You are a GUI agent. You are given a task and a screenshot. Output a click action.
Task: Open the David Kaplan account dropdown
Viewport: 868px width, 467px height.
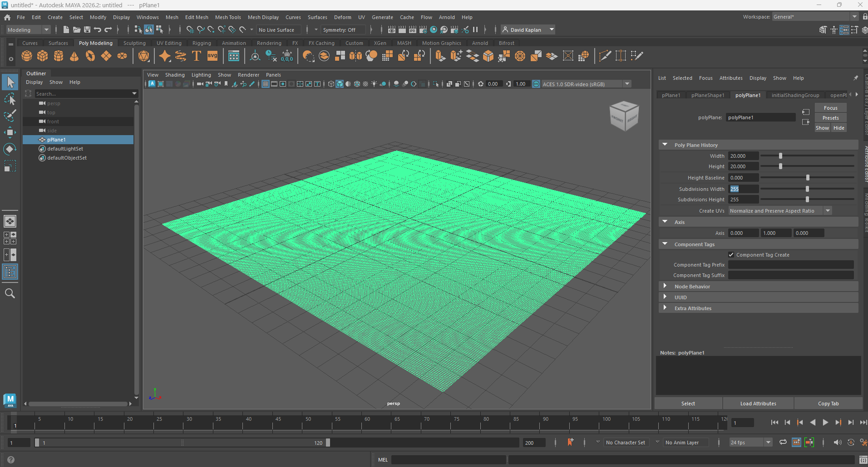coord(528,29)
